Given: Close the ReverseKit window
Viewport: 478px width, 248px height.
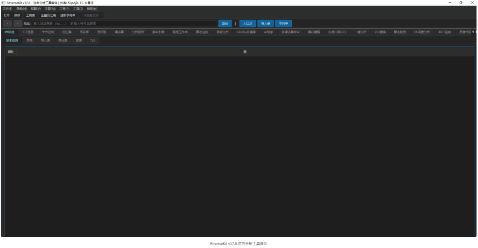Looking at the screenshot, I should [x=472, y=3].
